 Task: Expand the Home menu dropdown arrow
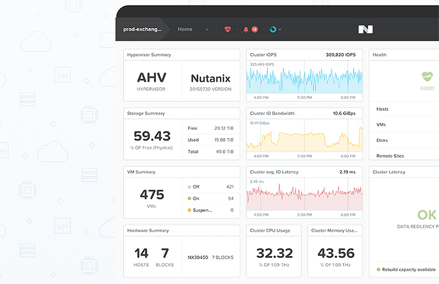click(207, 30)
